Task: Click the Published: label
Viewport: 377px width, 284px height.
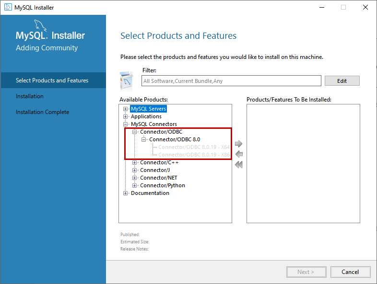Action: tap(130, 235)
